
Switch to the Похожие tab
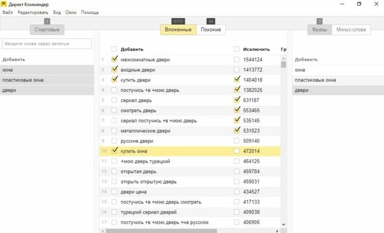[x=210, y=29]
